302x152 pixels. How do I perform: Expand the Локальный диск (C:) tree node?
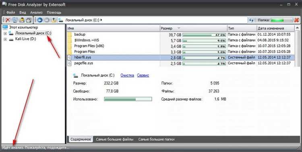pyautogui.click(x=5, y=33)
